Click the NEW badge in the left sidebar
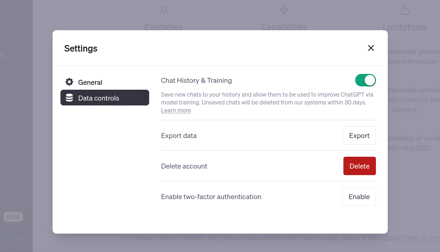 pos(13,217)
